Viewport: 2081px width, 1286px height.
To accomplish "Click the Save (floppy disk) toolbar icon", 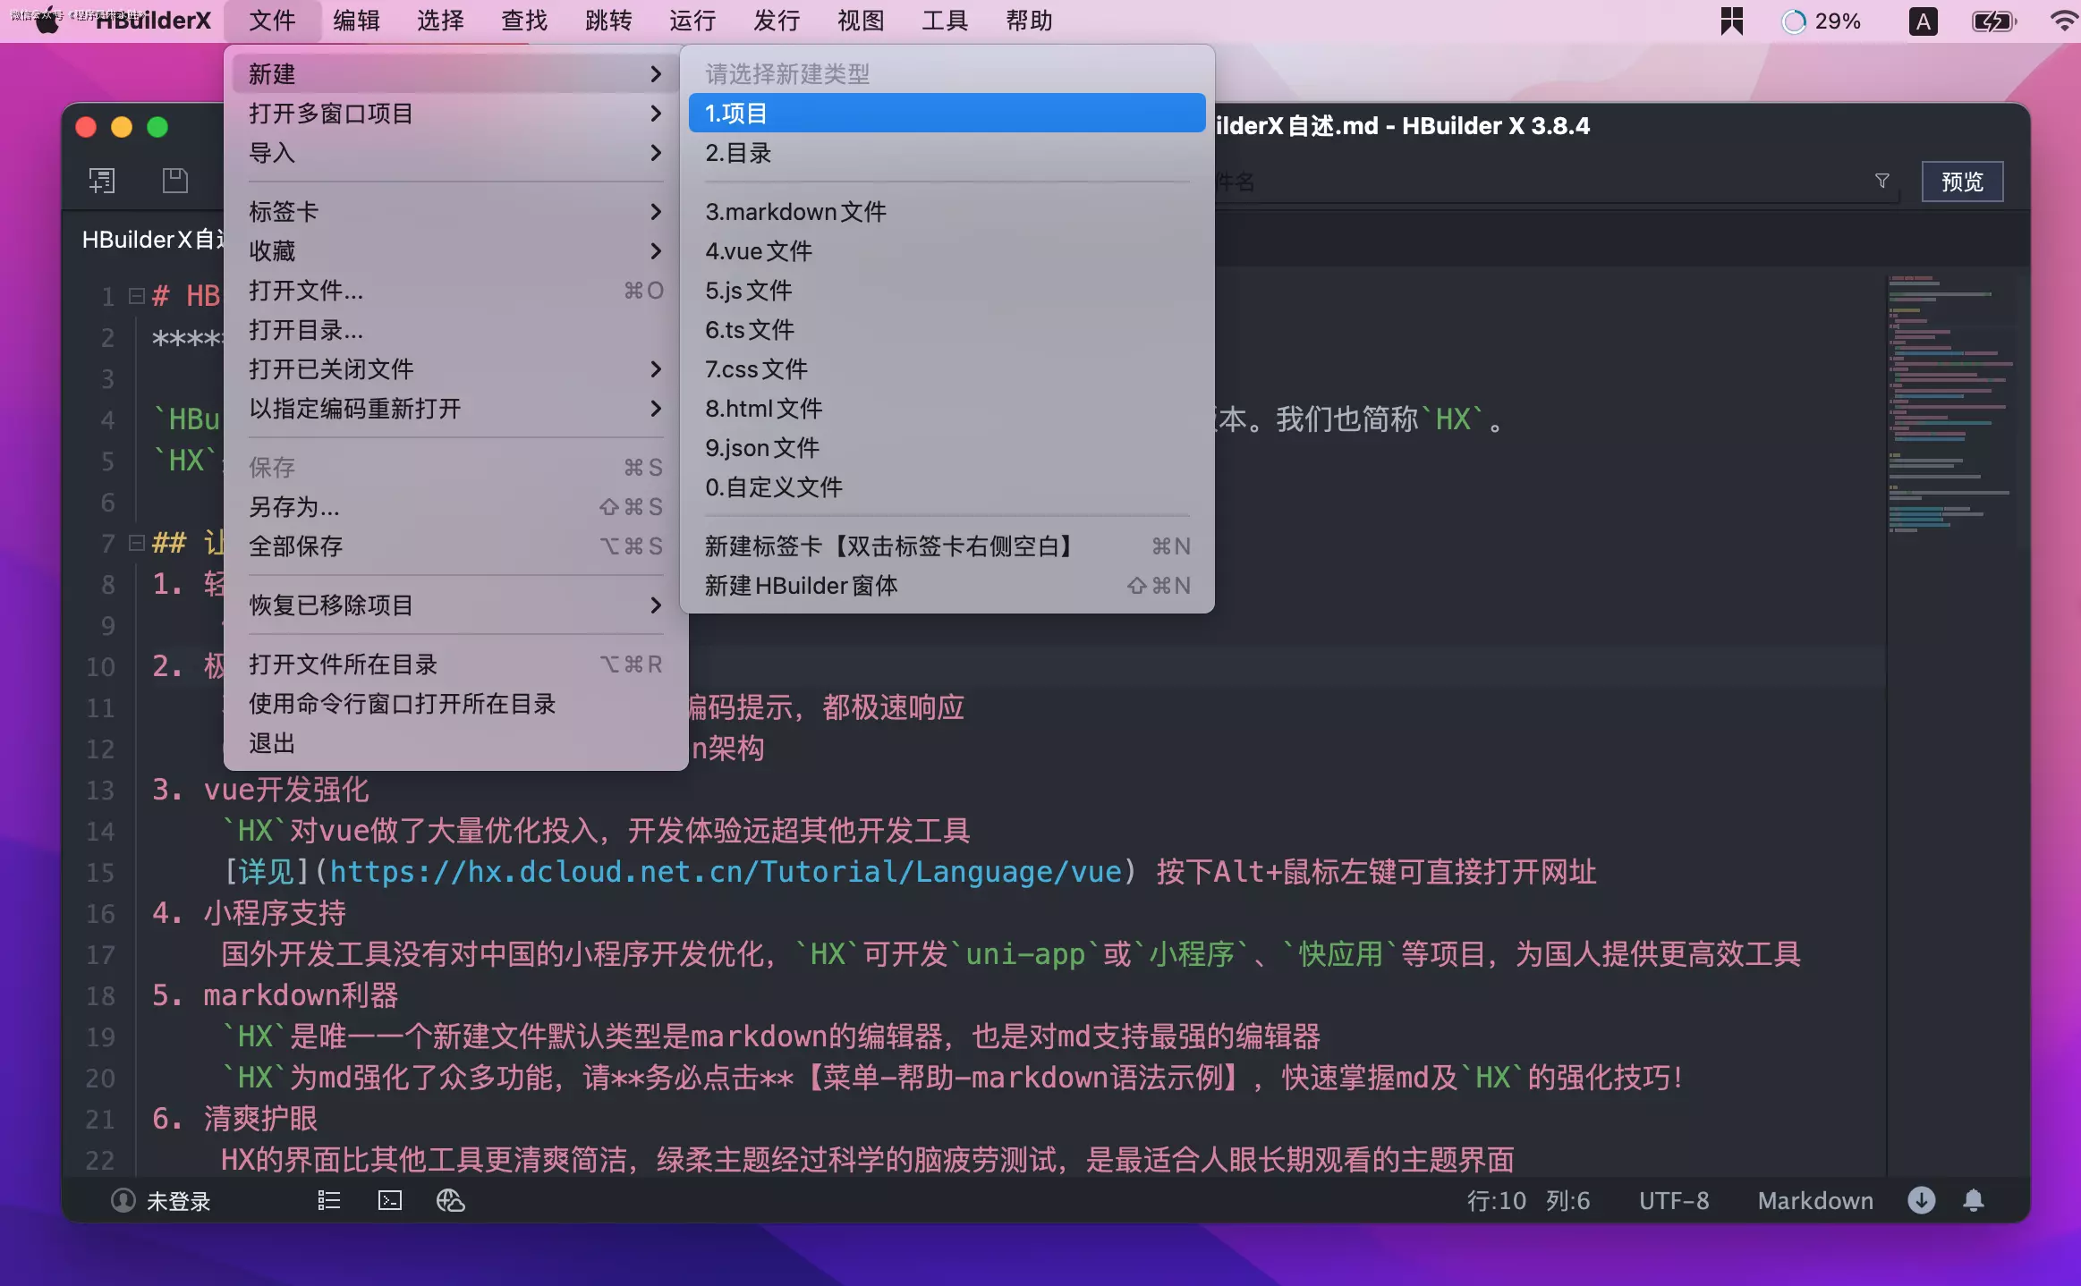I will (174, 181).
